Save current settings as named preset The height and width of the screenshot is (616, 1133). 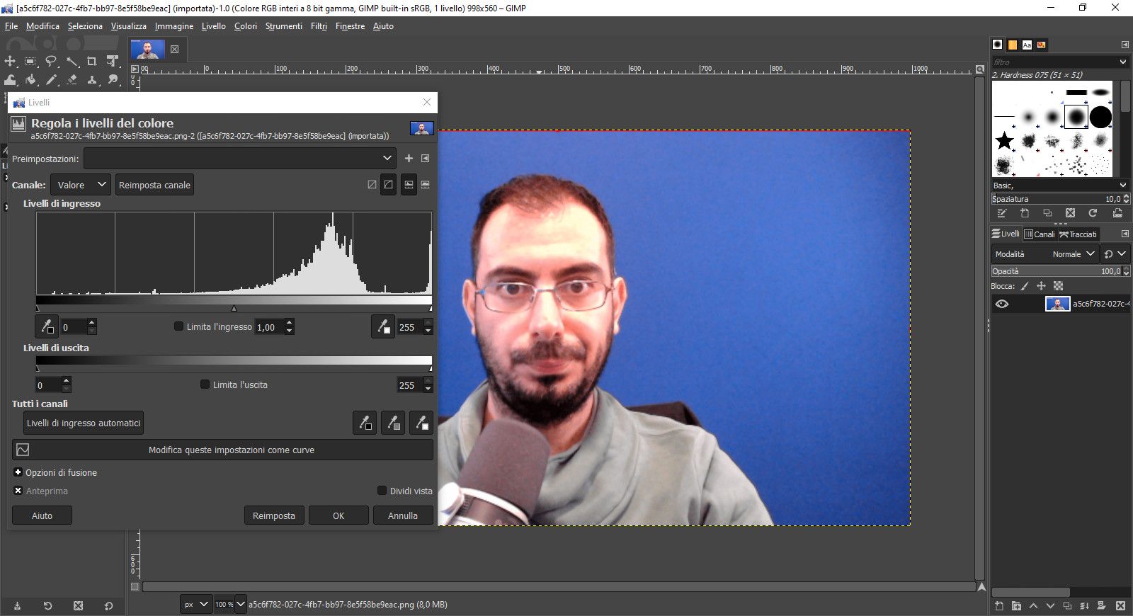[409, 159]
